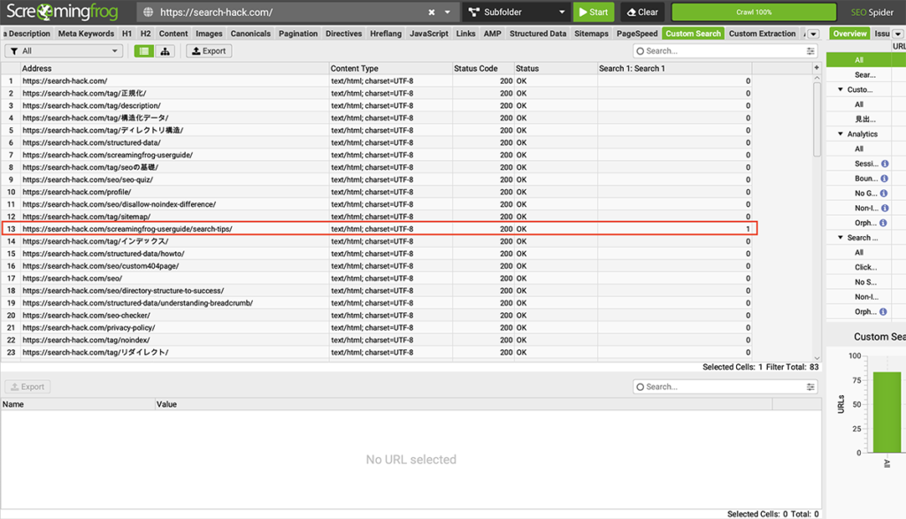Viewport: 906px width, 519px height.
Task: Open the Subfolder crawl mode dropdown
Action: point(562,12)
